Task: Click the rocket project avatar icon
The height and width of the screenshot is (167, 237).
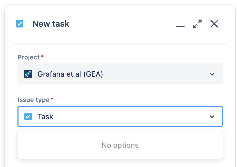Action: point(28,74)
